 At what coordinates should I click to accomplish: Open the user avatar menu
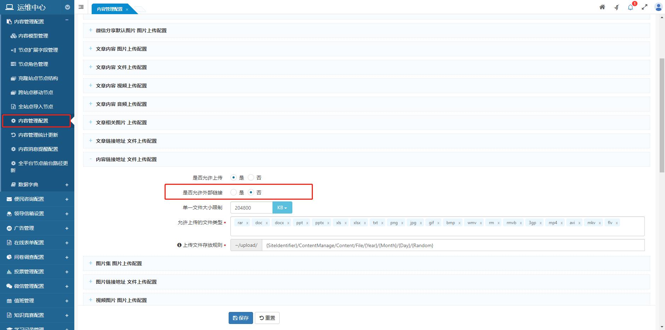pos(659,7)
